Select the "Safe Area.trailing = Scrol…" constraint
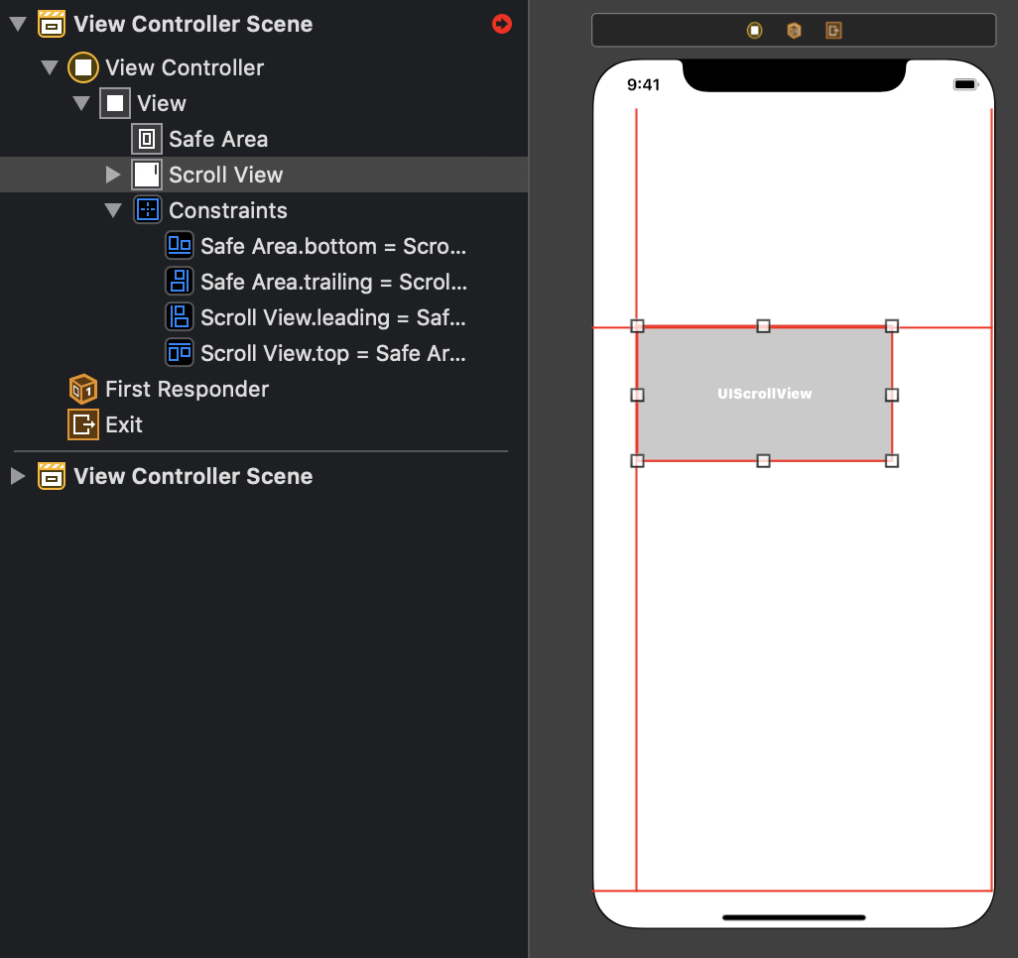The width and height of the screenshot is (1018, 958). click(333, 282)
